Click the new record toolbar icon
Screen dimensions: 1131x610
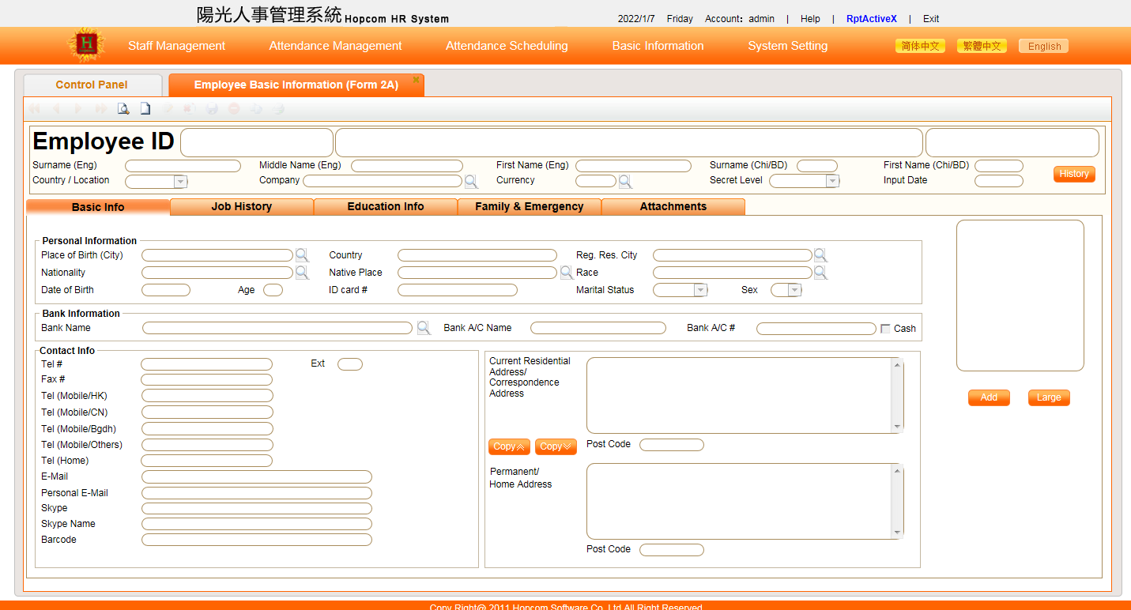145,109
